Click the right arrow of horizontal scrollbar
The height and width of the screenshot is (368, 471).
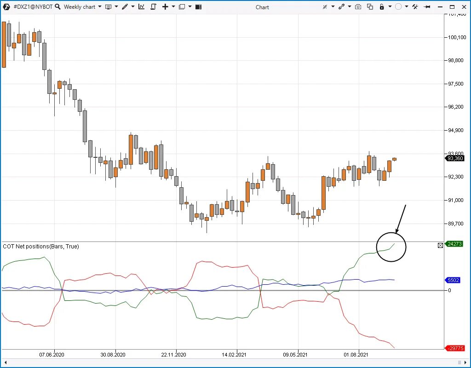465,362
